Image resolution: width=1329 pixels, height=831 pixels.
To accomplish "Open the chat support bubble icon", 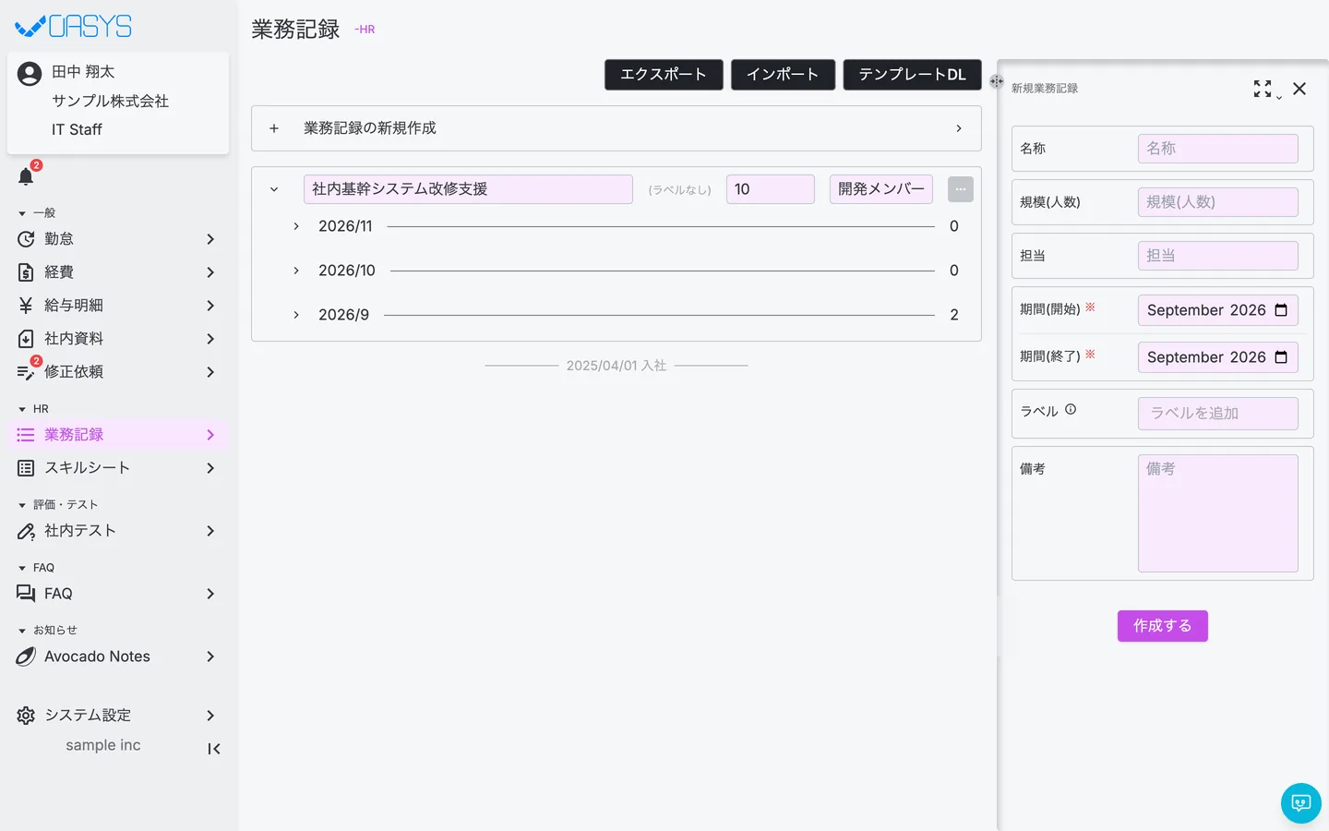I will click(x=1301, y=803).
